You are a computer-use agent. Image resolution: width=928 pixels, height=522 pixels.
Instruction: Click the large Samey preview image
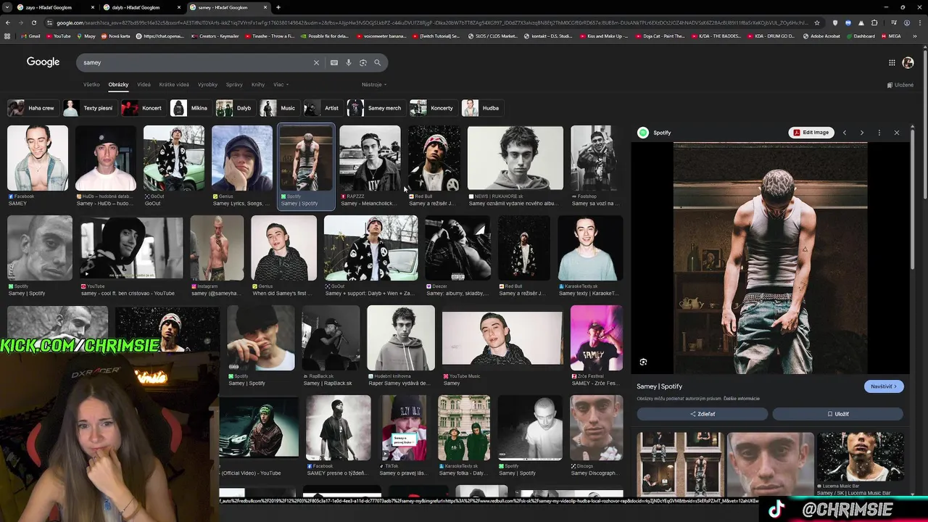[x=770, y=258]
